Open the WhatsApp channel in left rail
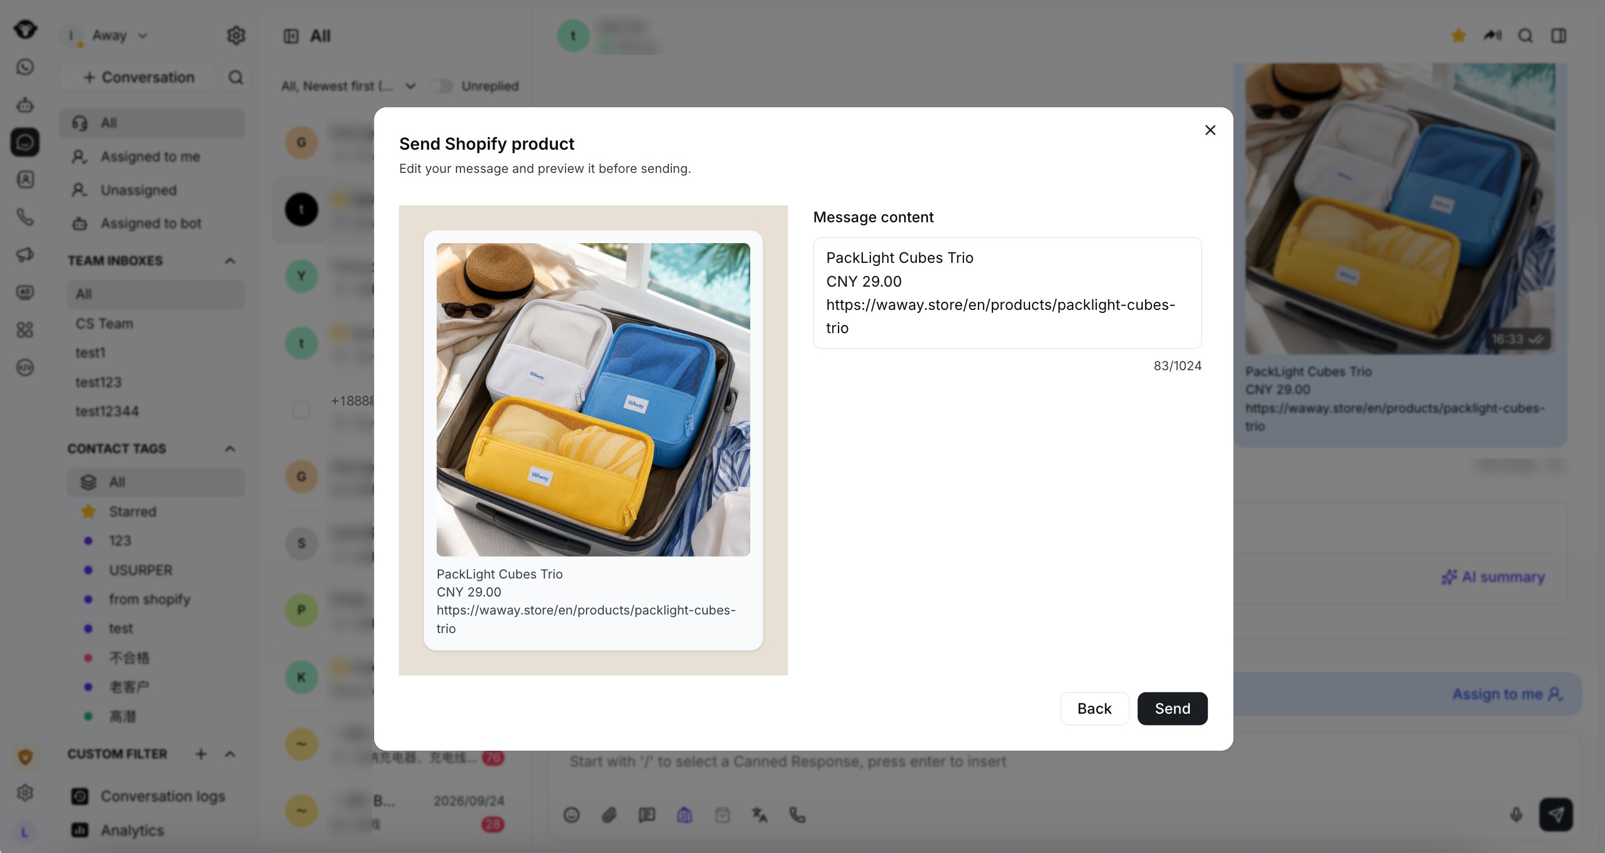Viewport: 1605px width, 853px height. 25,67
